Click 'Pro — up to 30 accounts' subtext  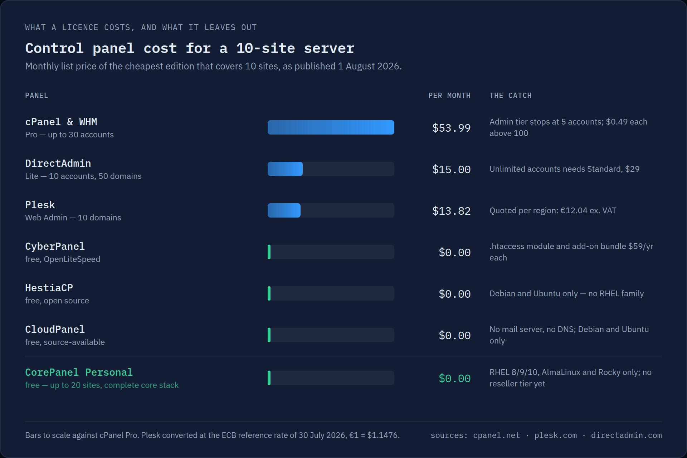(x=69, y=135)
